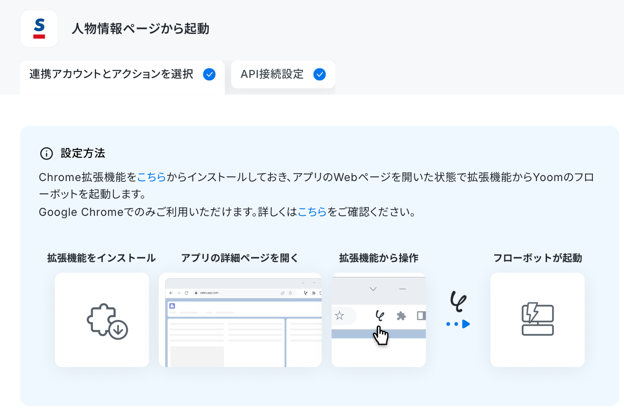Click the blue play arrow icon
The image size is (624, 411).
tap(466, 324)
